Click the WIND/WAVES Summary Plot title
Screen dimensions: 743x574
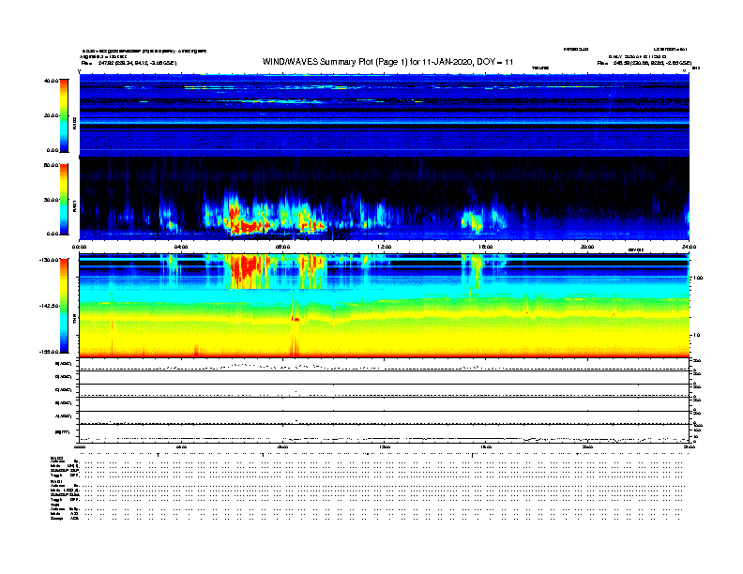click(x=387, y=62)
